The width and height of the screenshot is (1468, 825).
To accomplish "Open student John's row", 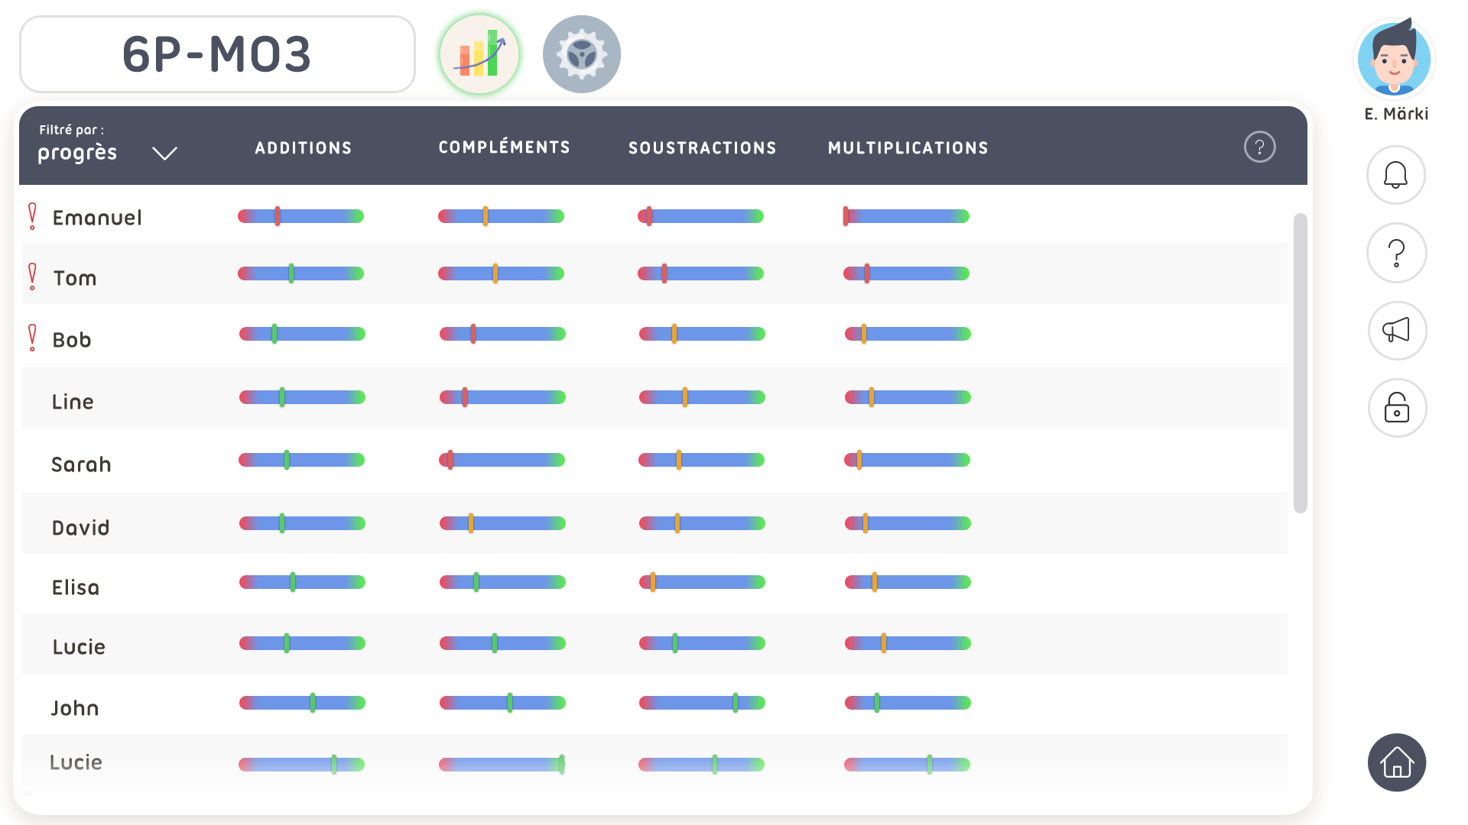I will click(75, 708).
